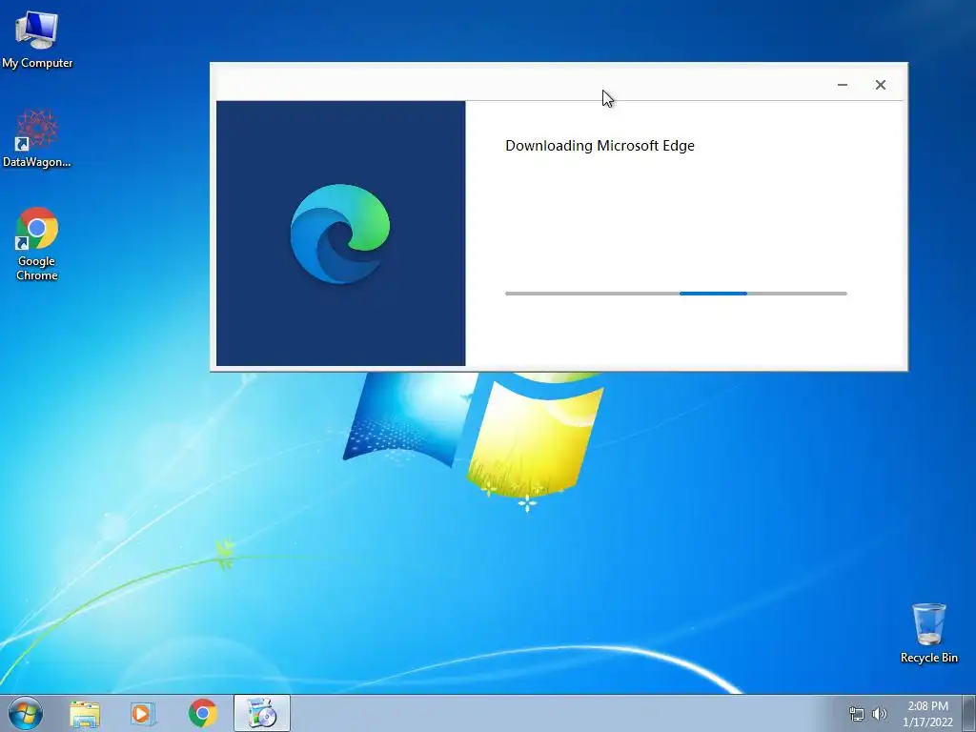Open the network status tray icon
The width and height of the screenshot is (976, 732).
[857, 714]
